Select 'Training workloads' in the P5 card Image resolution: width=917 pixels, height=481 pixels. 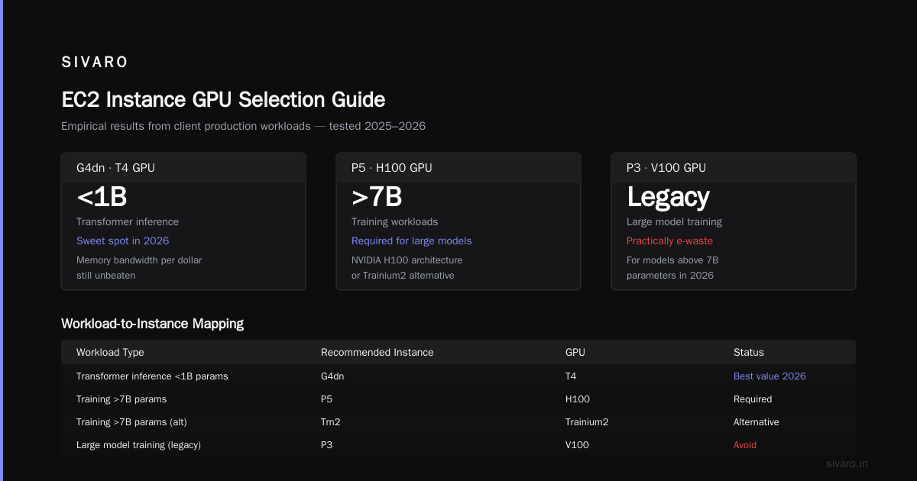[395, 222]
